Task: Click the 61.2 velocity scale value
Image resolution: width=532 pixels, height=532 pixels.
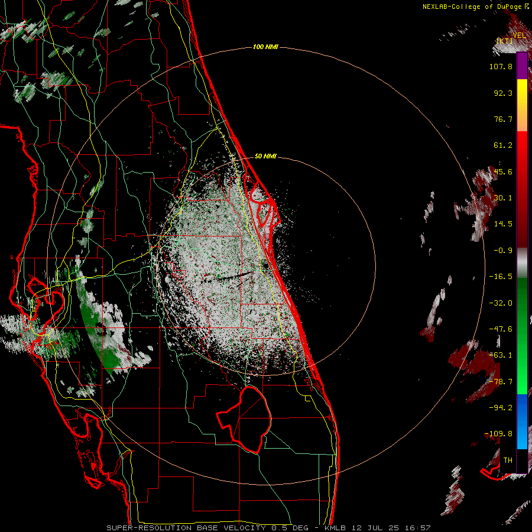Action: click(x=503, y=145)
